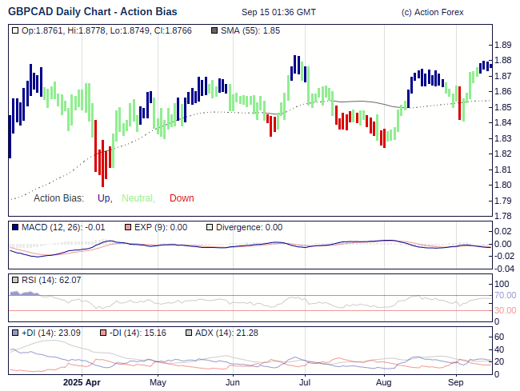
Task: Click the Divergence legend swatch
Action: [x=210, y=227]
